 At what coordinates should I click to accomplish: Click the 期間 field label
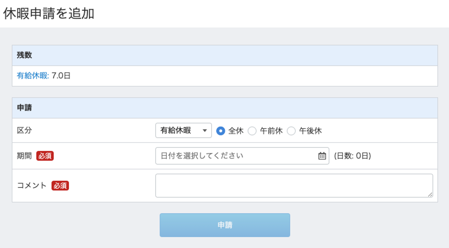(x=24, y=156)
